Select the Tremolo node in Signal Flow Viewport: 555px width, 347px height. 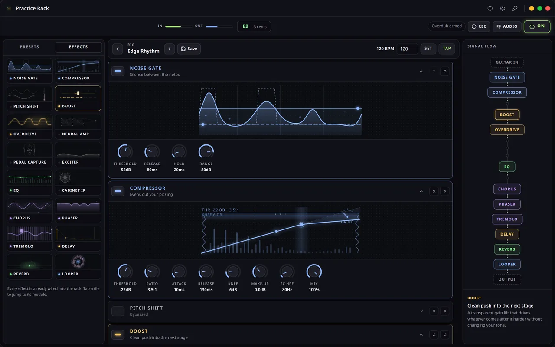(x=507, y=219)
